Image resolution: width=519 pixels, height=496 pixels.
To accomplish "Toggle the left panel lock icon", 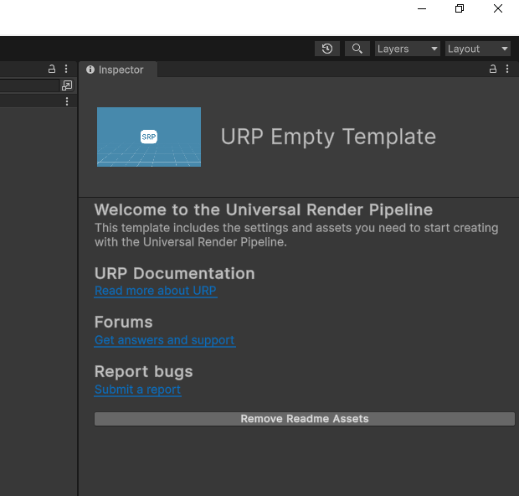I will 52,69.
